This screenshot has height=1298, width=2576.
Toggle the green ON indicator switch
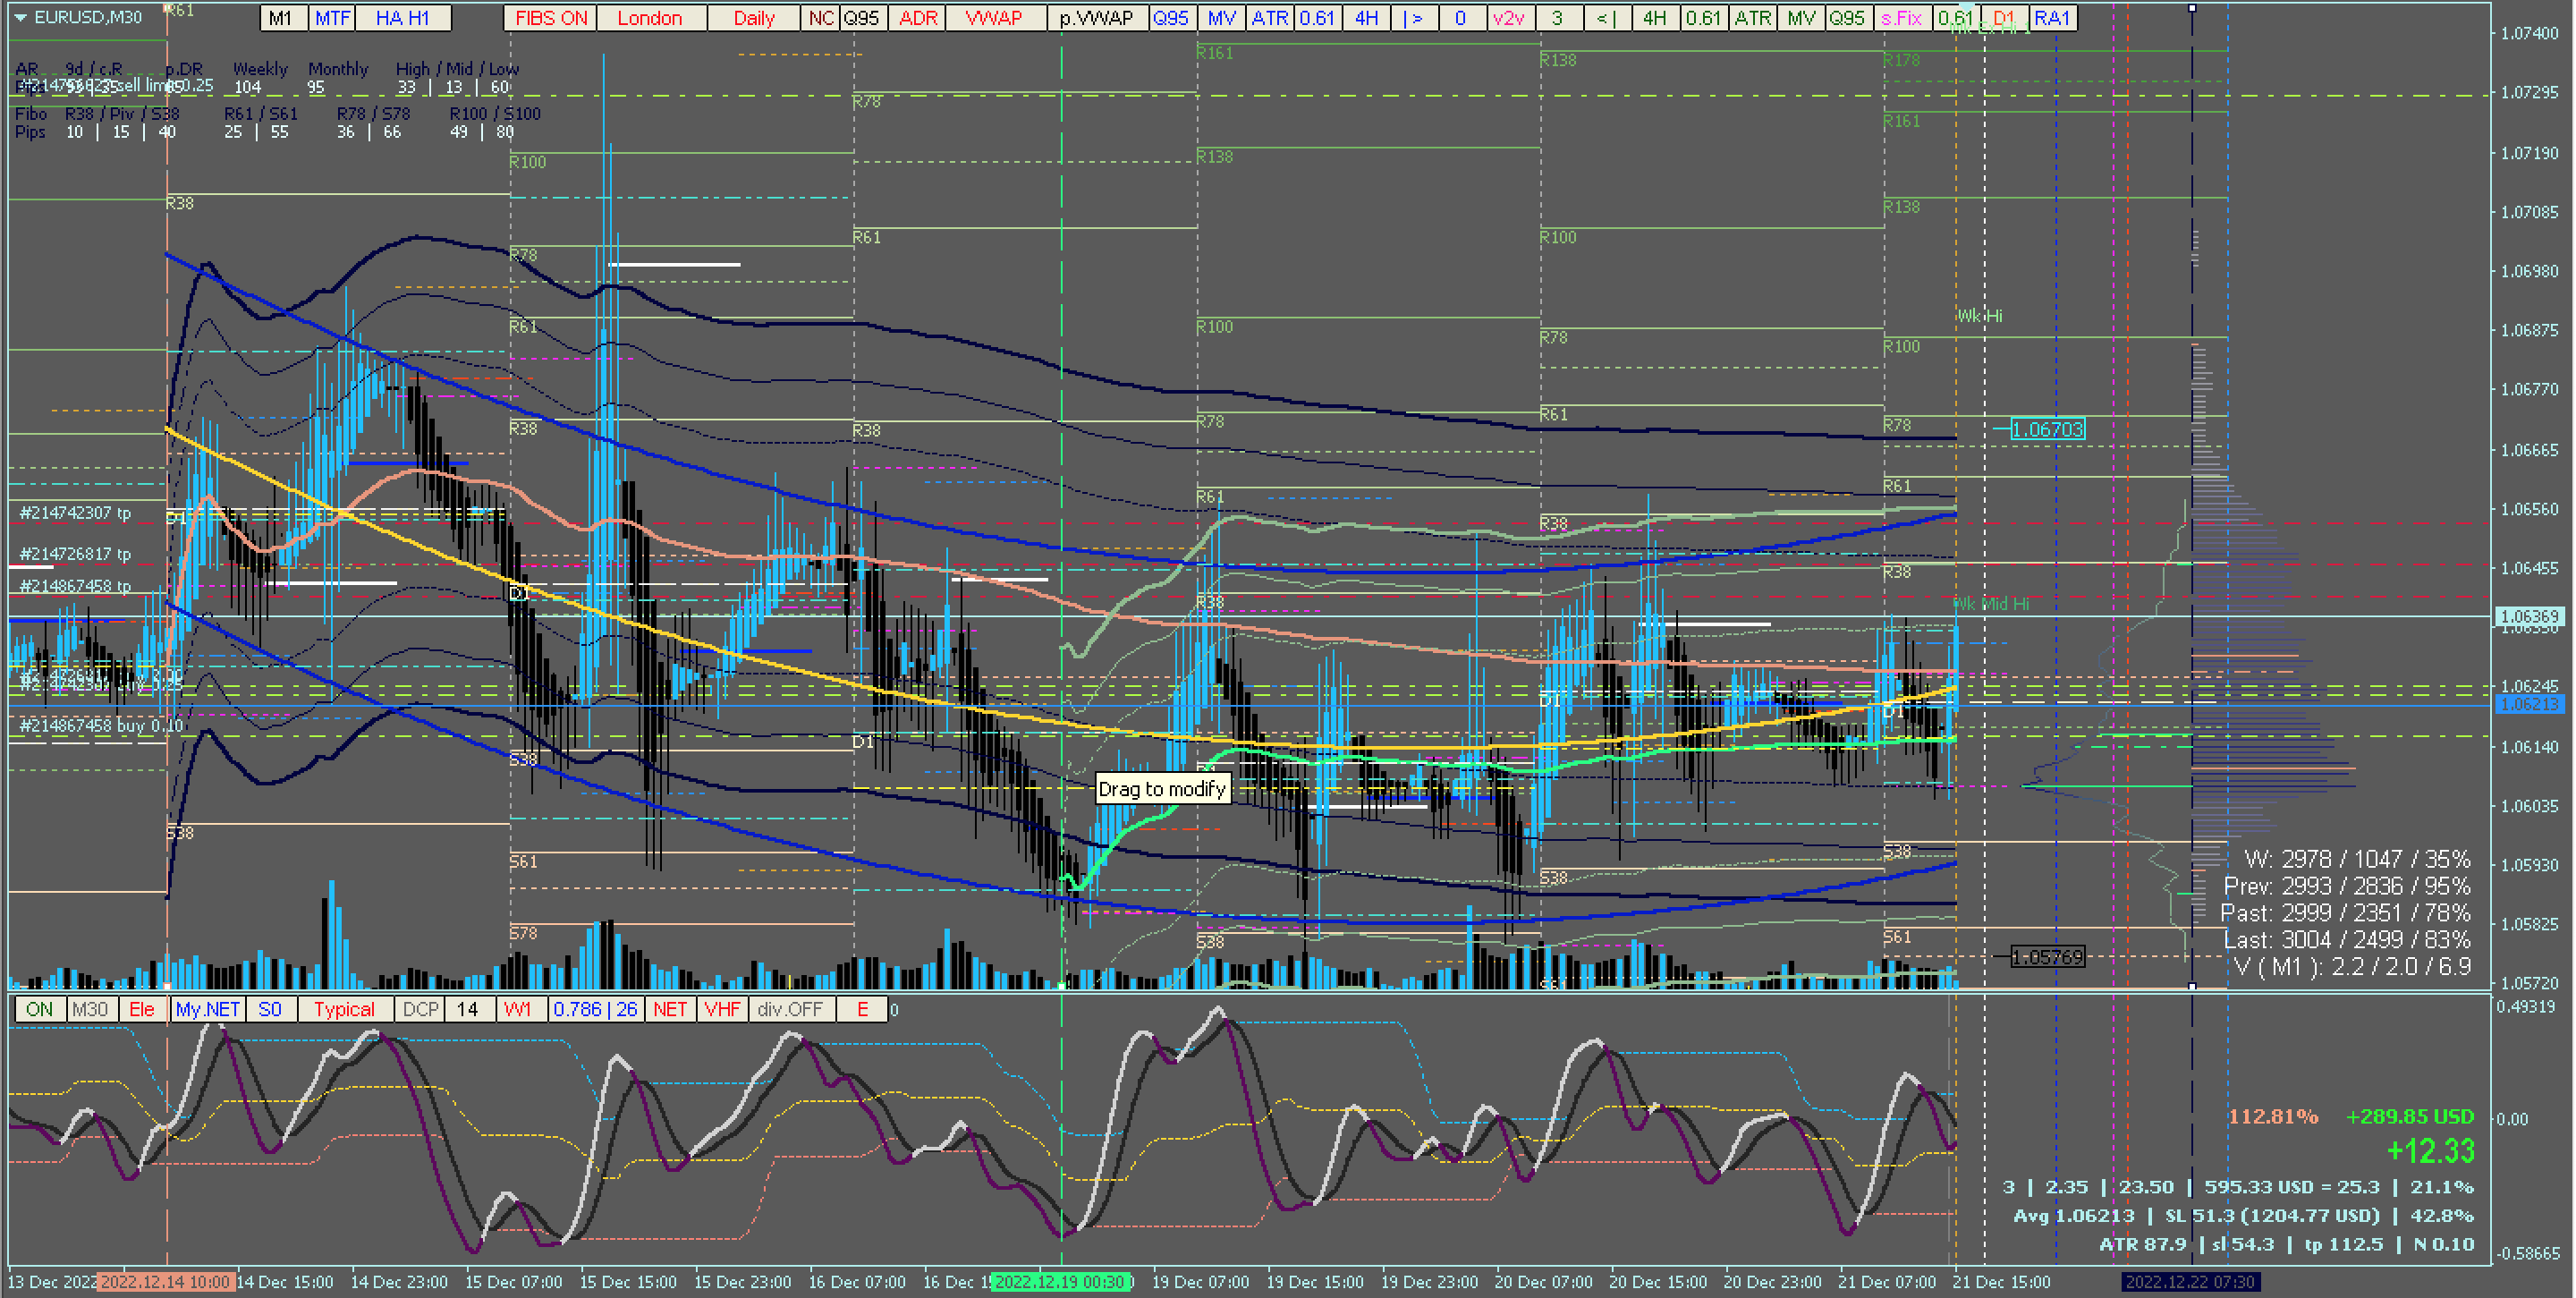click(39, 1009)
